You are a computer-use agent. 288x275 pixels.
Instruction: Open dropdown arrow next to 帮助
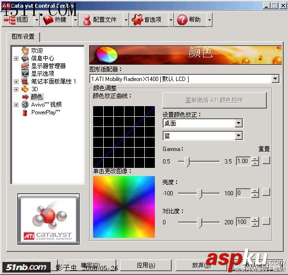click(209, 20)
